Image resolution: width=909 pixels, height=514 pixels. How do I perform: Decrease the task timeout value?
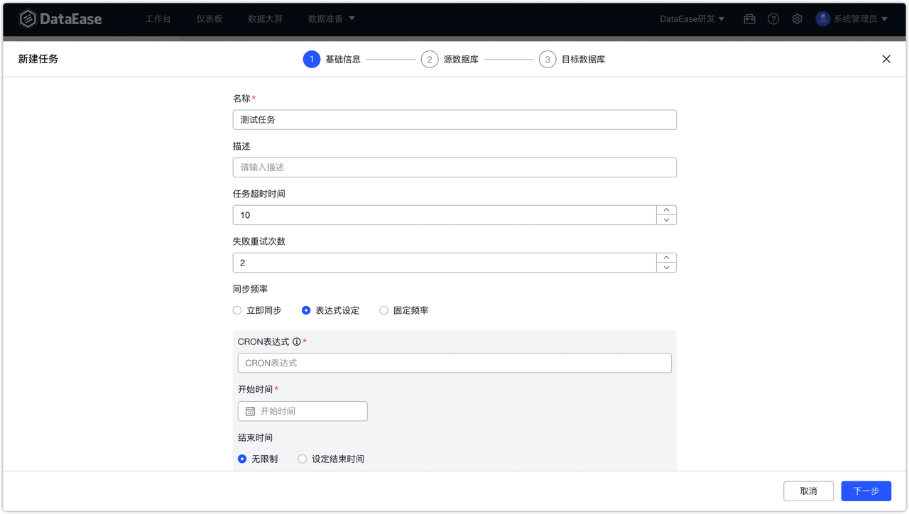pyautogui.click(x=666, y=220)
